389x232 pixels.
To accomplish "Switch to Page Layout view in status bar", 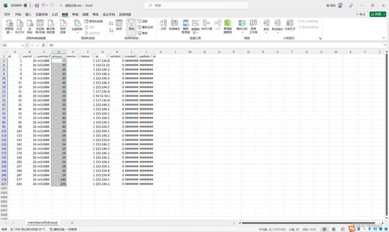I will (x=334, y=229).
